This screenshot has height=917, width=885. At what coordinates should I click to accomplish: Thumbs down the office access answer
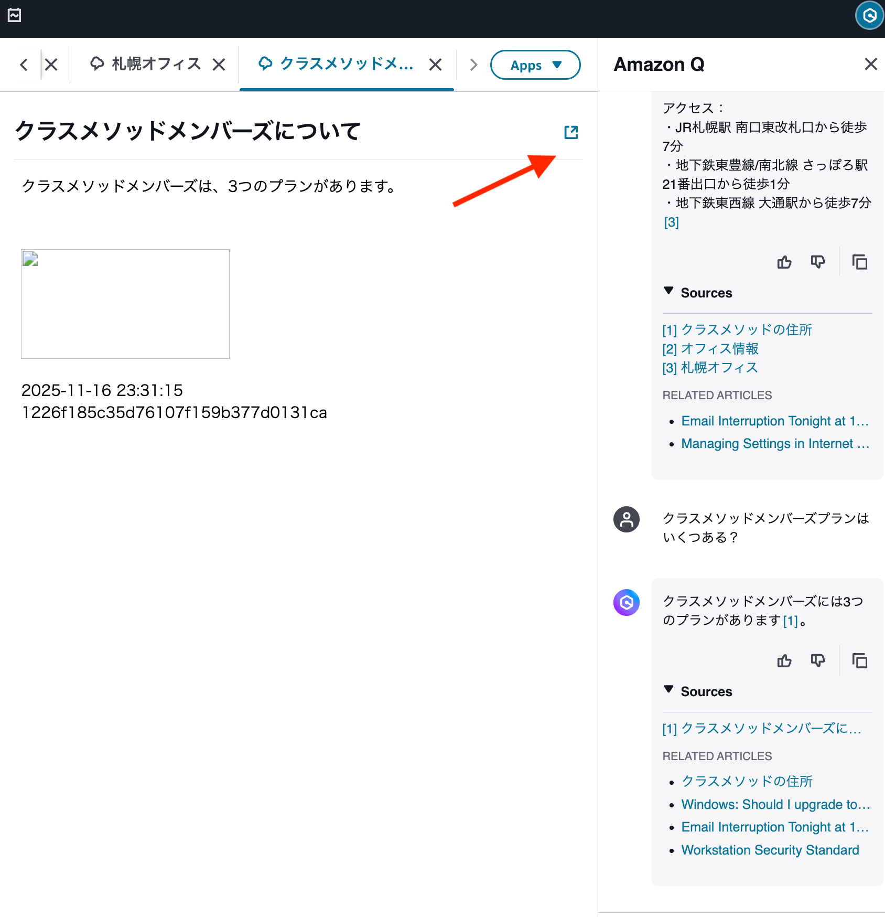coord(817,262)
